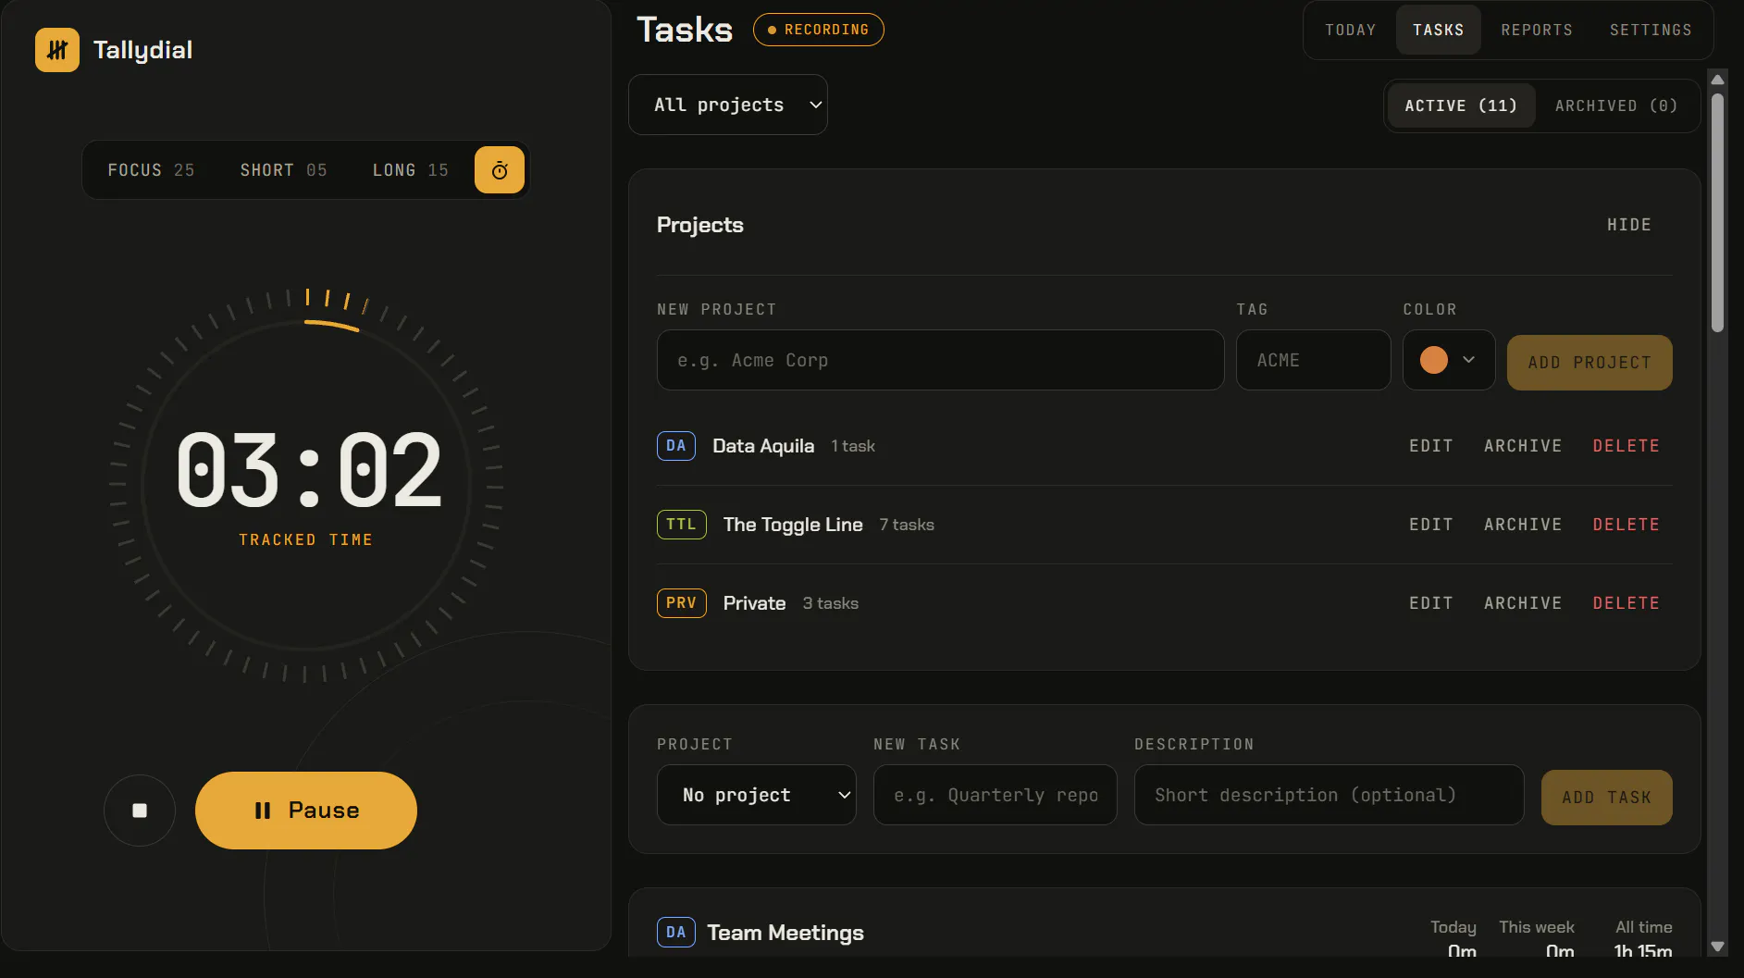Click the Team Meetings task title

coord(785,933)
